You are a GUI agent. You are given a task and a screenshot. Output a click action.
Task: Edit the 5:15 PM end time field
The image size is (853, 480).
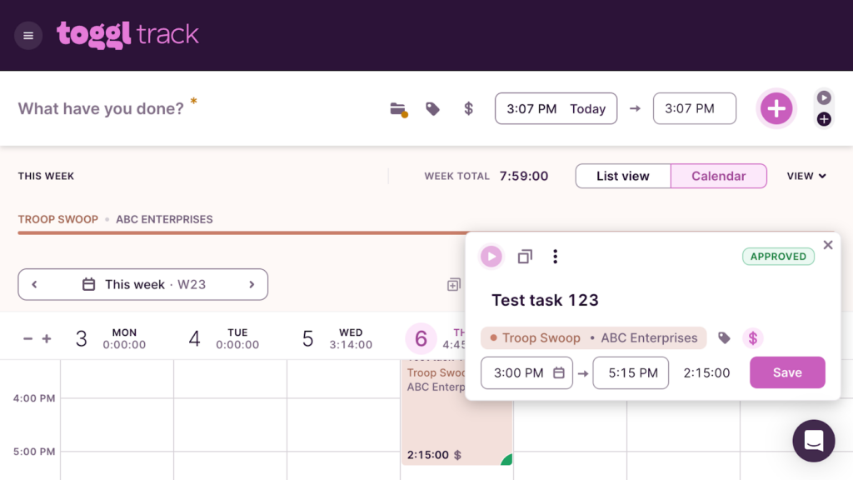[x=631, y=373]
